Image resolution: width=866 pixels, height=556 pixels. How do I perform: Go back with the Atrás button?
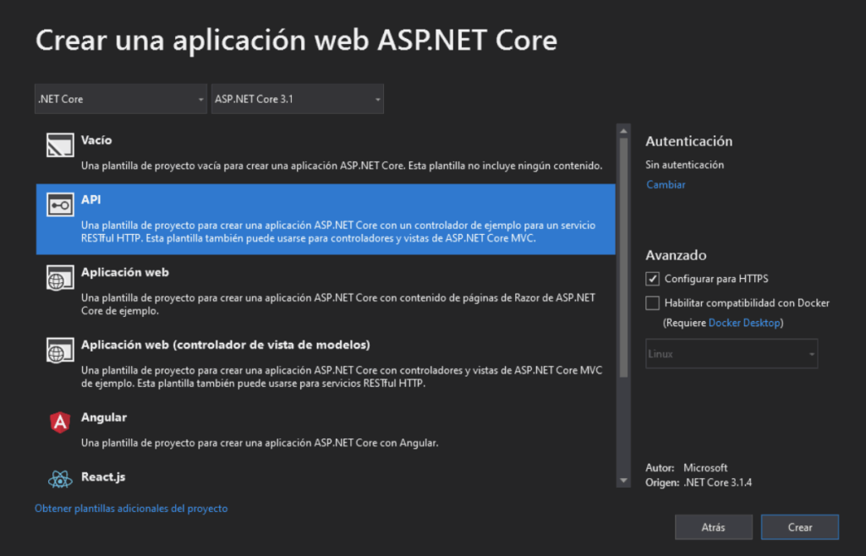point(713,527)
